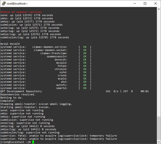This screenshot has height=144, width=161.
Task: Click the red 'Status of toaster services' heading
Action: click(x=21, y=12)
